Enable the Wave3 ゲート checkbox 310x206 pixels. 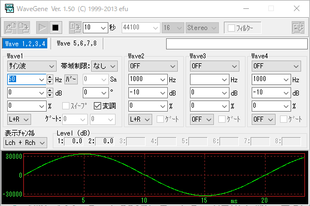[222, 119]
